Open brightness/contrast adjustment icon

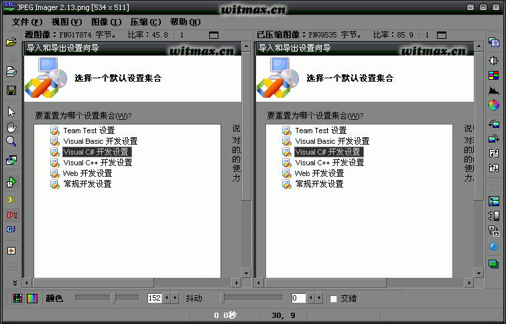(x=494, y=61)
